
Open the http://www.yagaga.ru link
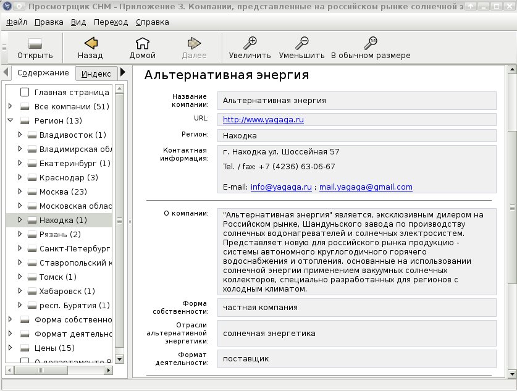(263, 120)
